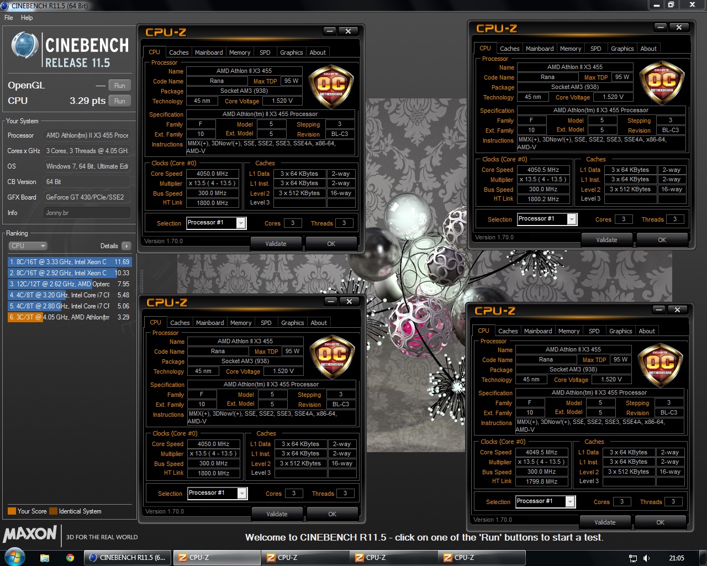This screenshot has width=707, height=566.
Task: Click OK in CPU-Z window showing 4050.5 MHz
Action: [662, 240]
